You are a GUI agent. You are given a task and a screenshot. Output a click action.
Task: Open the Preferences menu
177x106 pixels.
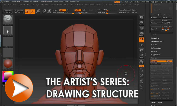click(x=79, y=5)
